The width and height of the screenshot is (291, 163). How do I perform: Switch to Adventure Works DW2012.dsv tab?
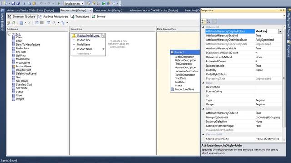[30, 10]
